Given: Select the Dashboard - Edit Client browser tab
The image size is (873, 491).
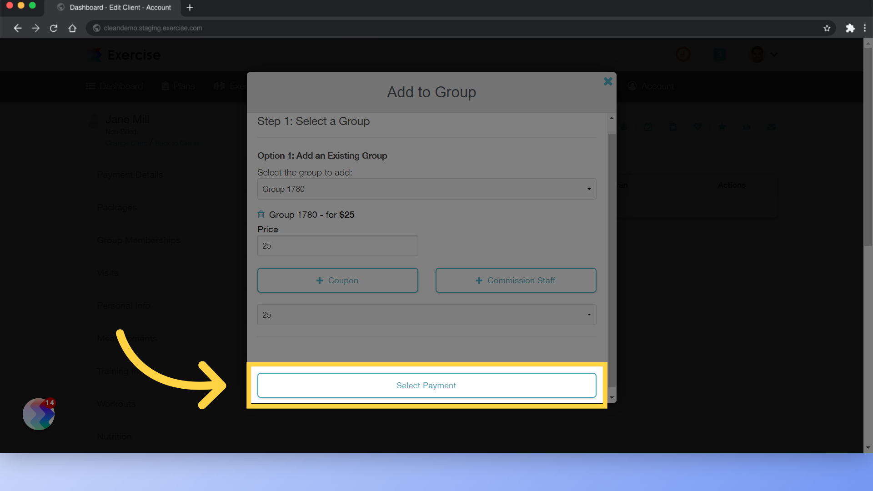Looking at the screenshot, I should coord(114,8).
